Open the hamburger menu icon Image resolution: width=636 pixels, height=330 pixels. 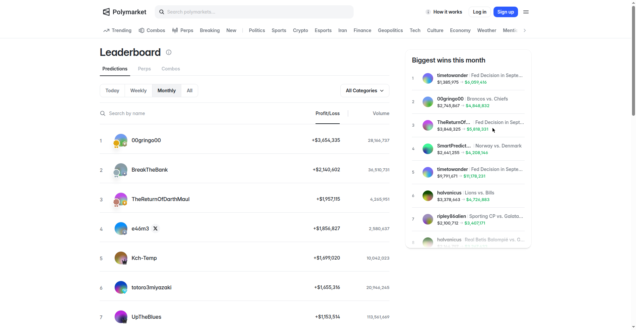526,12
